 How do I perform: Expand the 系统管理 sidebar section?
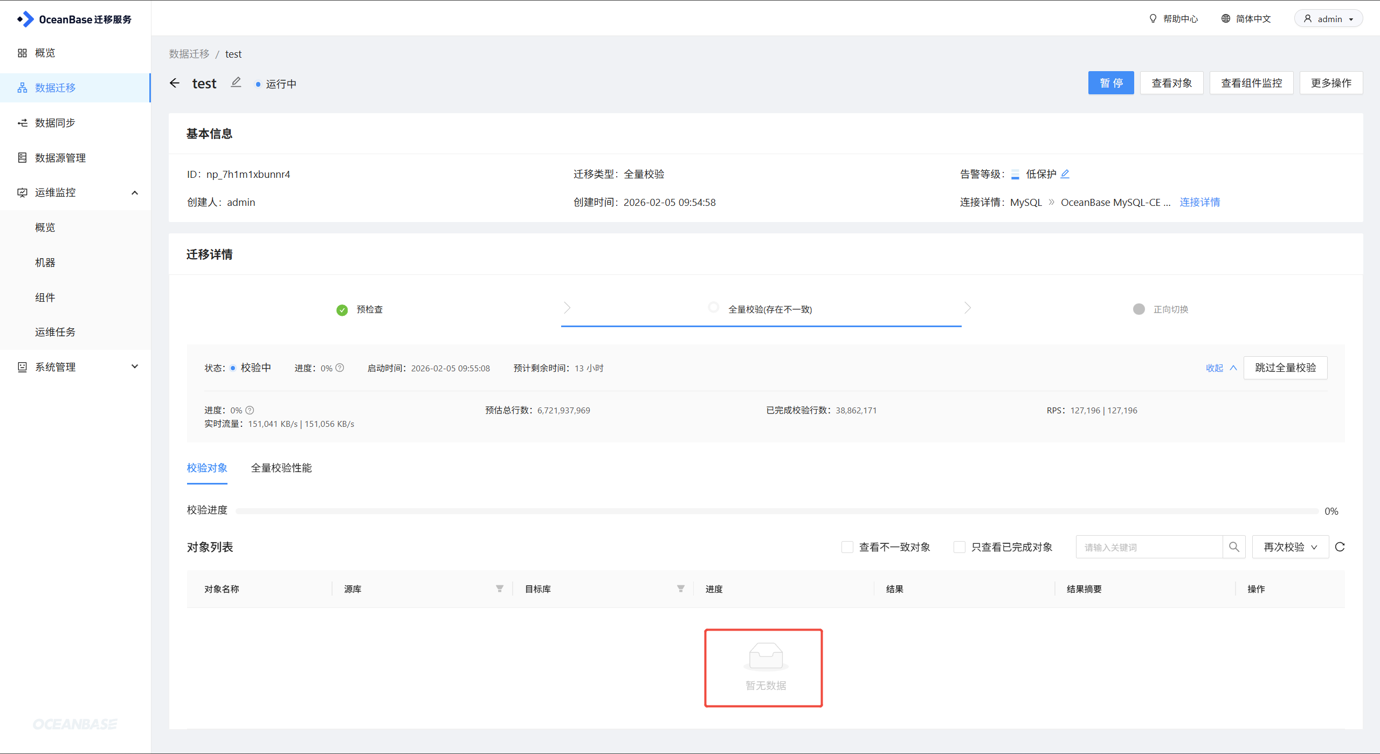click(135, 367)
